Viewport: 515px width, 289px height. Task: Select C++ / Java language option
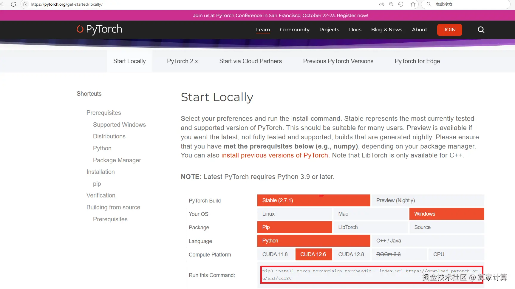pyautogui.click(x=428, y=241)
